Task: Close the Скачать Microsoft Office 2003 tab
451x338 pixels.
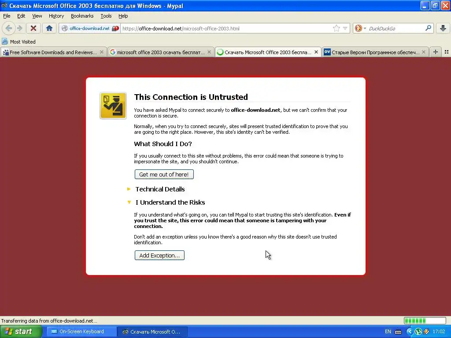Action: click(316, 52)
